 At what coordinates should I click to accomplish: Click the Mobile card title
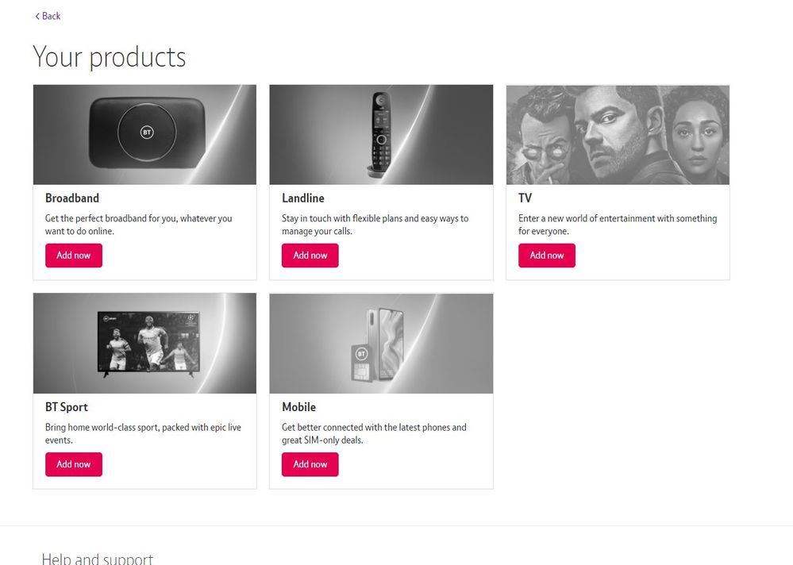click(299, 407)
